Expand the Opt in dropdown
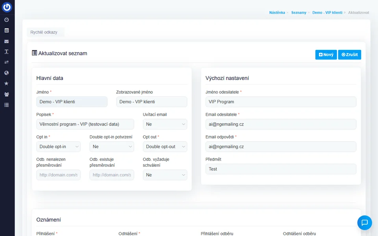This screenshot has height=236, width=378. 58,147
